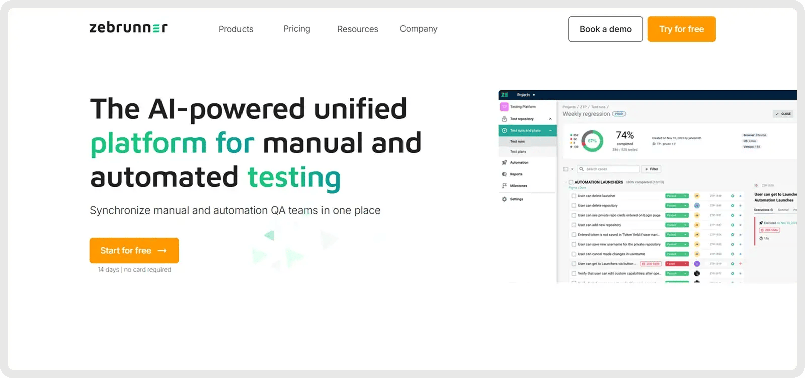Check the 'User can delete launcher' checkbox

click(574, 196)
